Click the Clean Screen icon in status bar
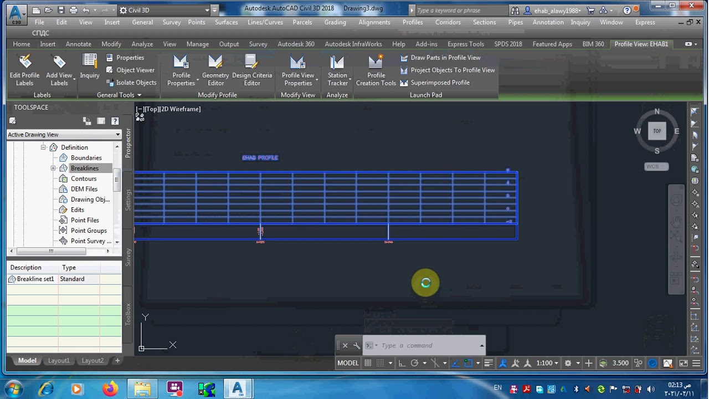Viewport: 709px width, 399px height. click(x=684, y=363)
